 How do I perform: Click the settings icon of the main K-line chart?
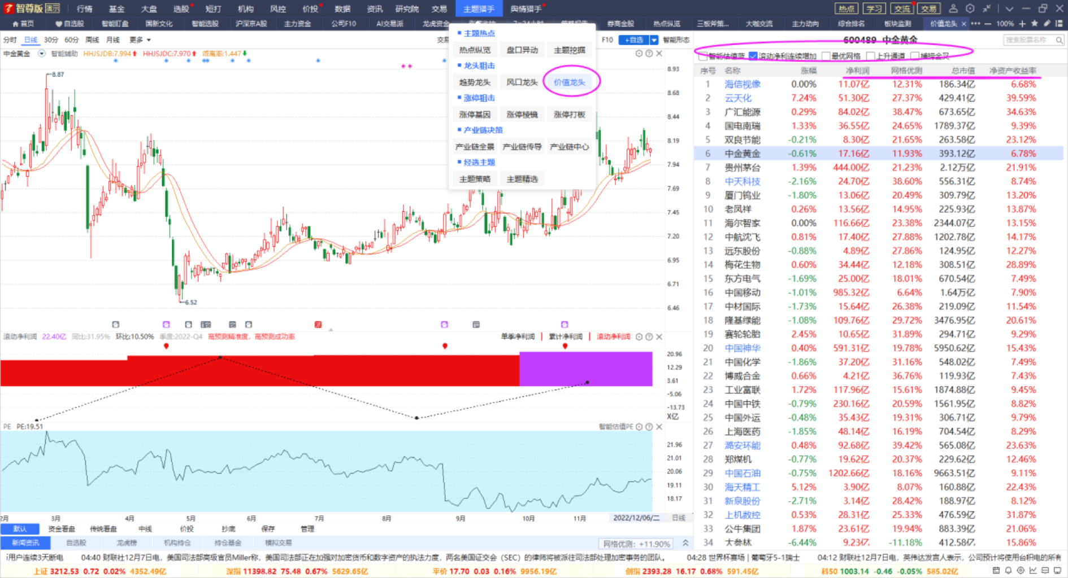click(639, 54)
